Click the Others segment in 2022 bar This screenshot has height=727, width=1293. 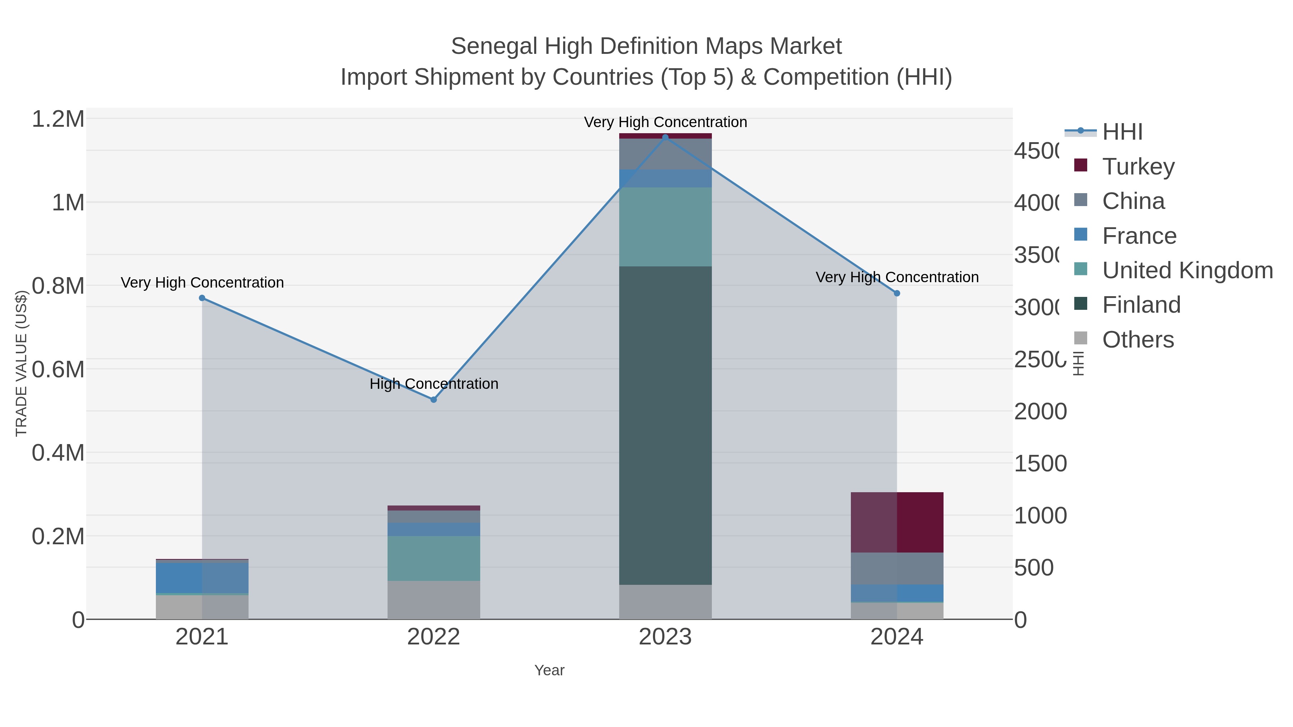[x=434, y=600]
